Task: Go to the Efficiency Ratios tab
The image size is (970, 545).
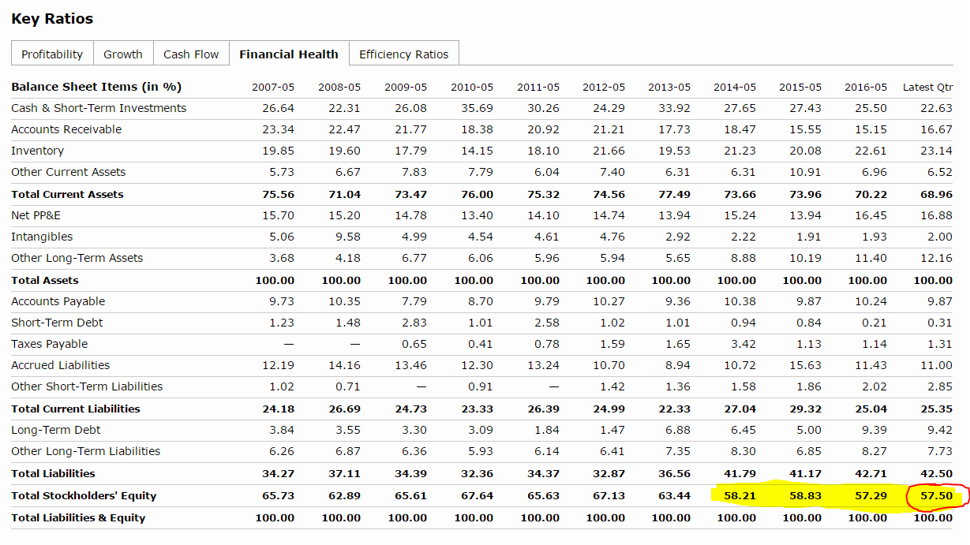Action: coord(403,54)
